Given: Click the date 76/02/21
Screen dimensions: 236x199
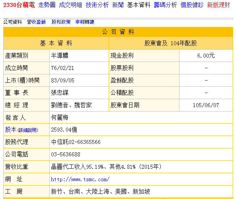Looking at the screenshot, I should click(62, 68).
